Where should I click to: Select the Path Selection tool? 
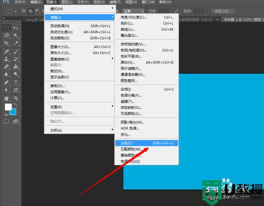6,90
